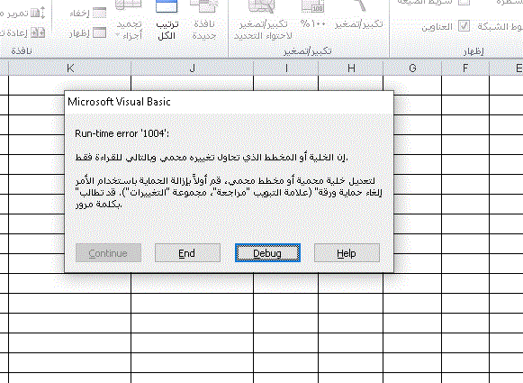Click the "Run-time error '1004':" text

pos(122,133)
